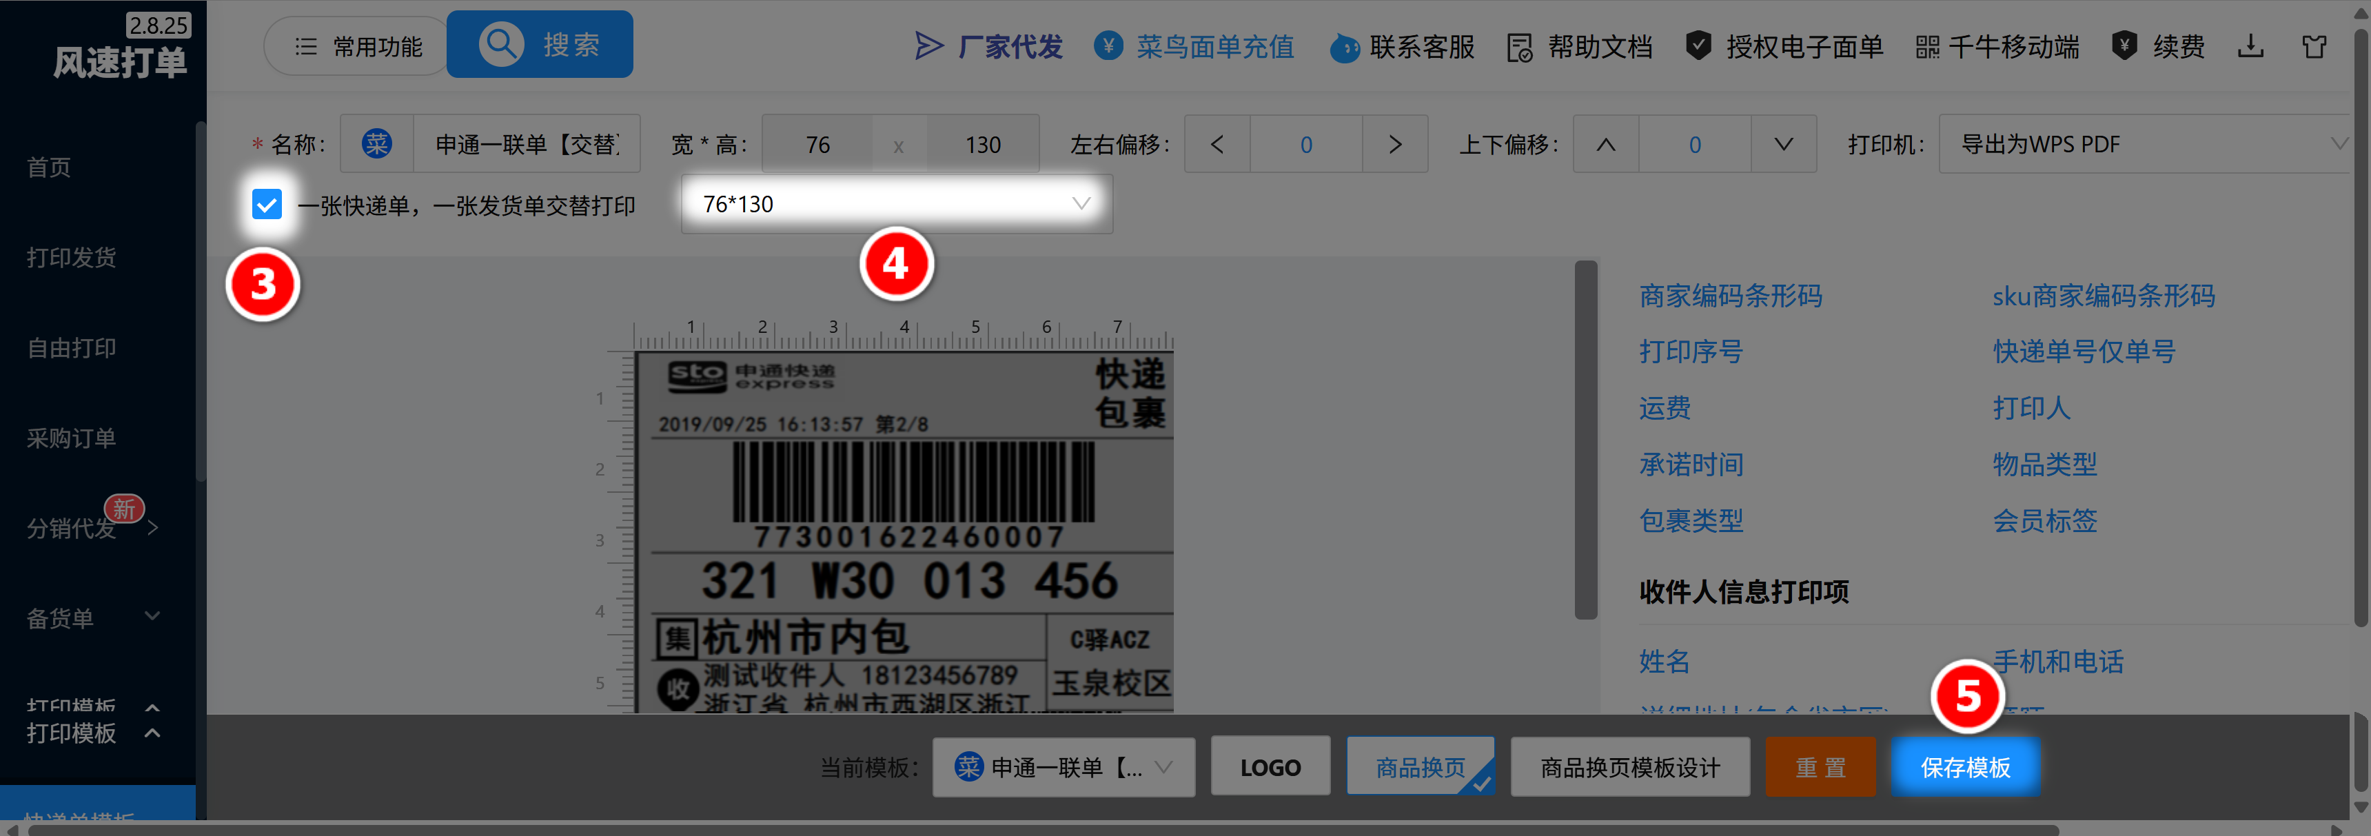Decrease horizontal offset with left arrow

point(1217,143)
